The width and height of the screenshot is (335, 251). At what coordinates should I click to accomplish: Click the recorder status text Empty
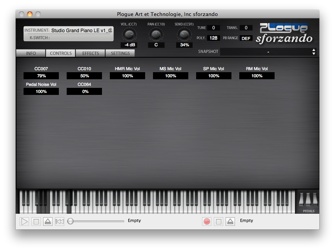pos(247,220)
